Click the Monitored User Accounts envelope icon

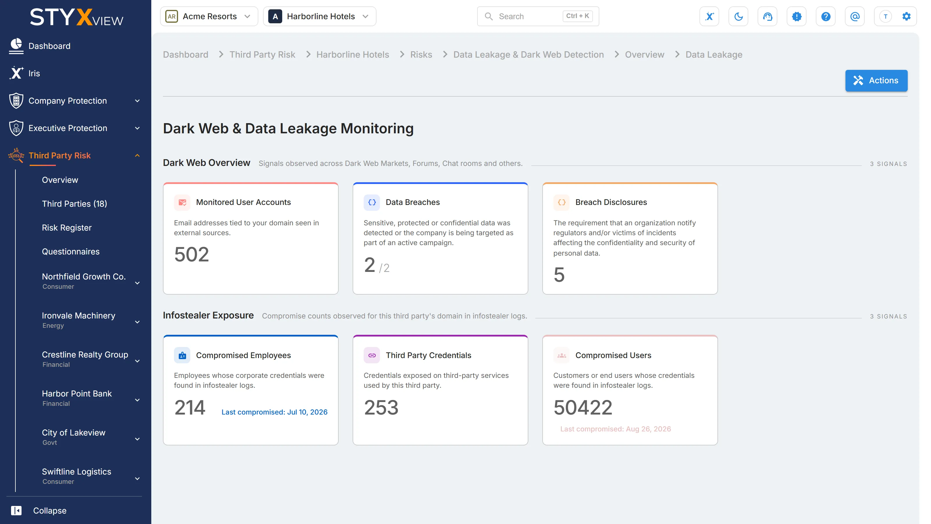[x=182, y=202]
